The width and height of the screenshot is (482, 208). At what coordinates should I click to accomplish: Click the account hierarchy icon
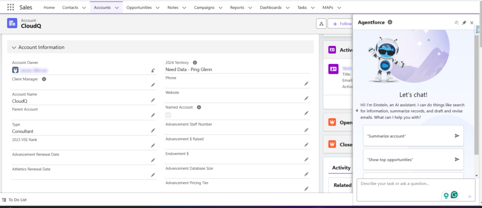tap(321, 24)
